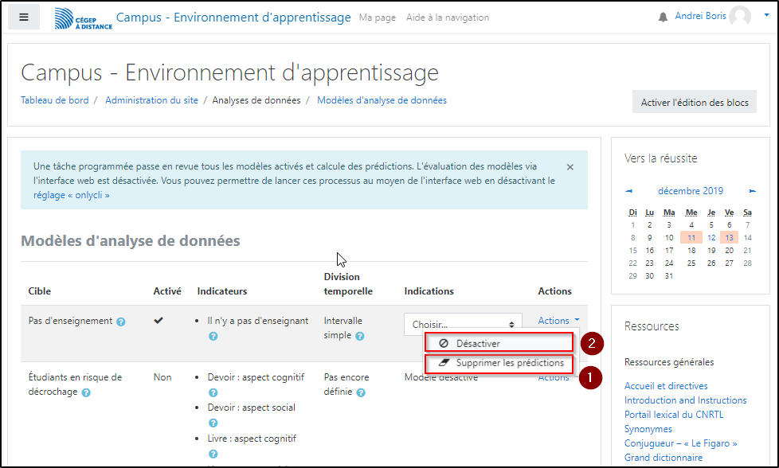Go to previous month in calendar
The height and width of the screenshot is (468, 779).
click(629, 191)
